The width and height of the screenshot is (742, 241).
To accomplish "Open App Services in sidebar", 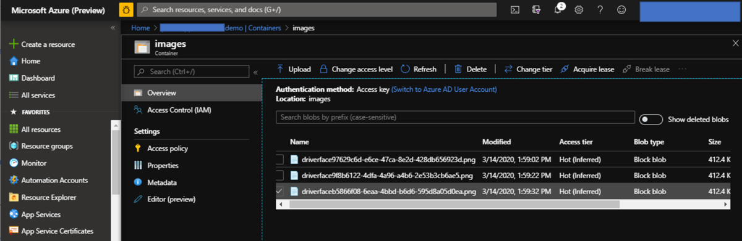I will click(35, 214).
